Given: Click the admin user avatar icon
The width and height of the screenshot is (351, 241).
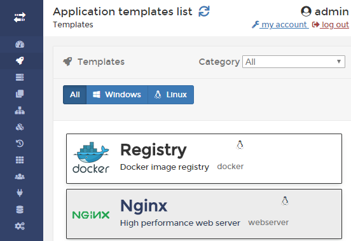Looking at the screenshot, I should (x=306, y=11).
